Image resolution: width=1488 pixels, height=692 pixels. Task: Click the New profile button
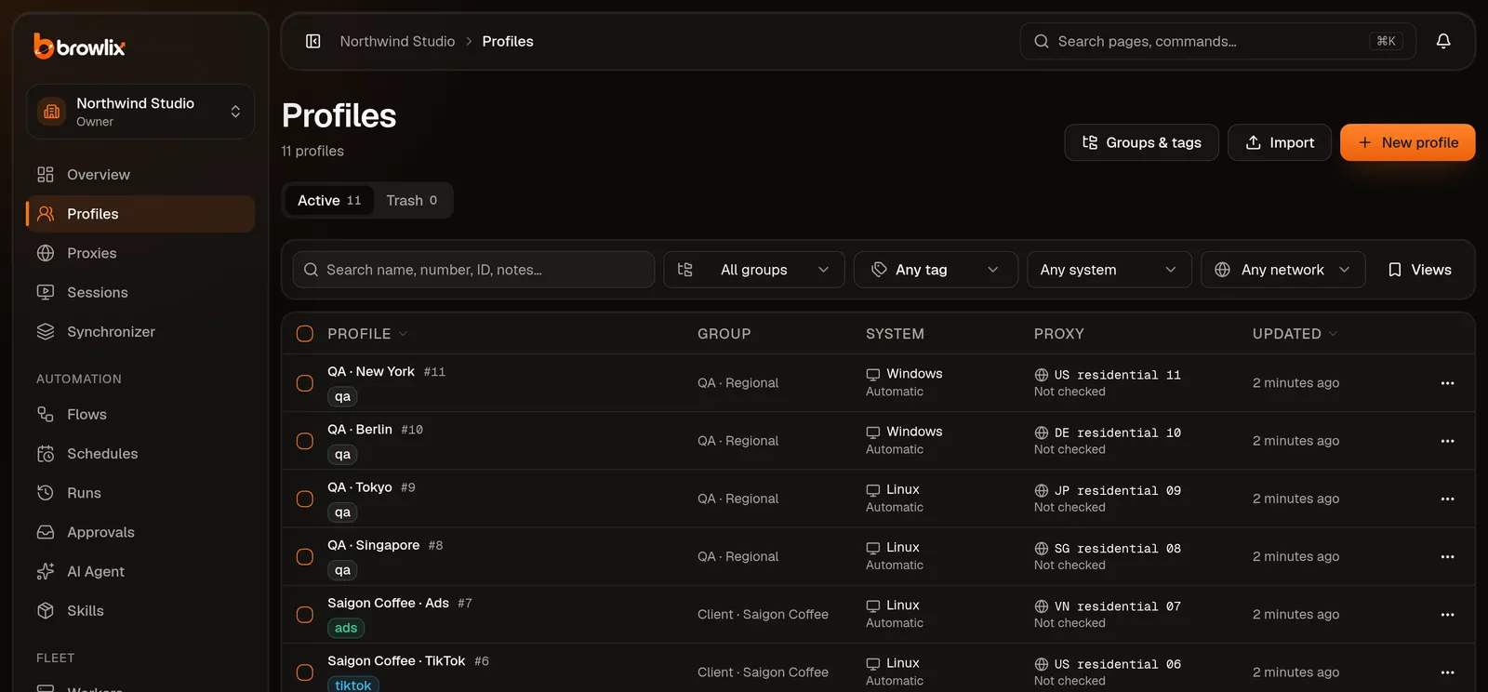[1407, 142]
